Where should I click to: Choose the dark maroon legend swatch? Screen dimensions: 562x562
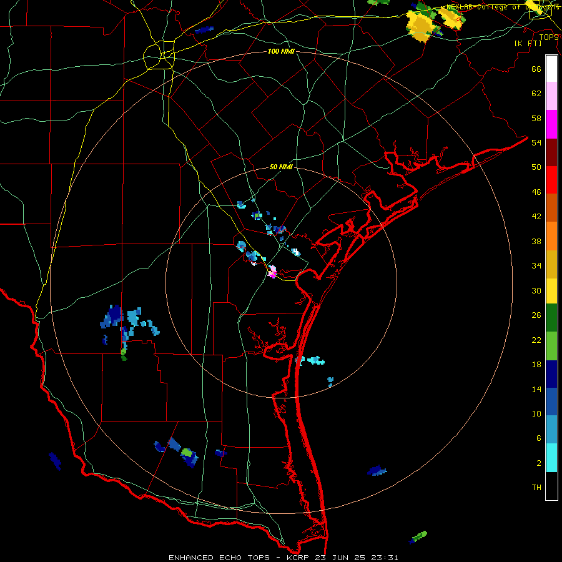pos(551,152)
